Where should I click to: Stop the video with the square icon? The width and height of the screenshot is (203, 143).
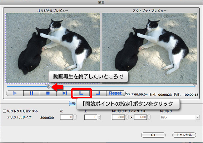tap(48, 93)
